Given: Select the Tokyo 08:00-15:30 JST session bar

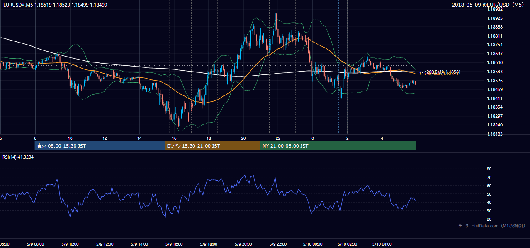Looking at the screenshot, I should click(x=100, y=146).
